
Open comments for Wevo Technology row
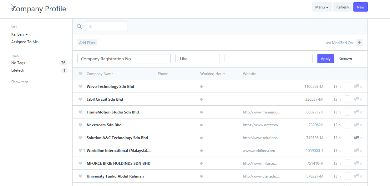coord(358,87)
